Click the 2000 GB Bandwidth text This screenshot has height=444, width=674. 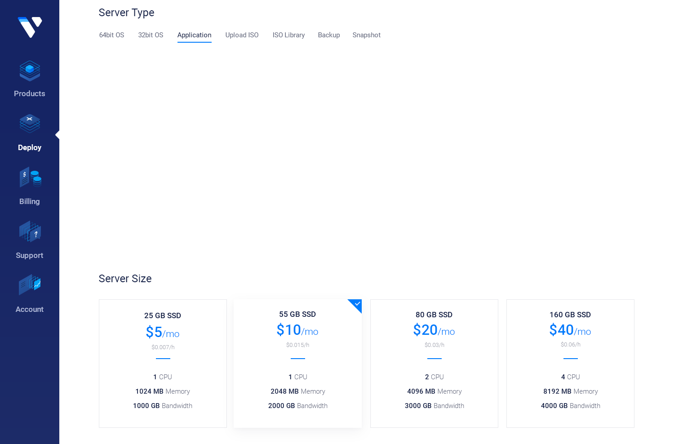tap(298, 406)
